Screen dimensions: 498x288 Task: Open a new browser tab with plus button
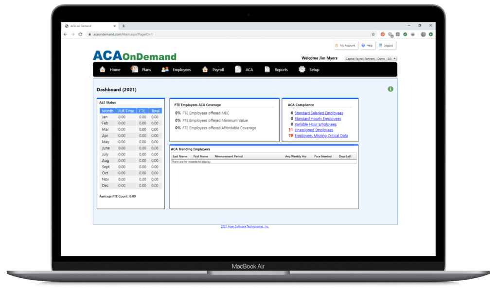(124, 26)
